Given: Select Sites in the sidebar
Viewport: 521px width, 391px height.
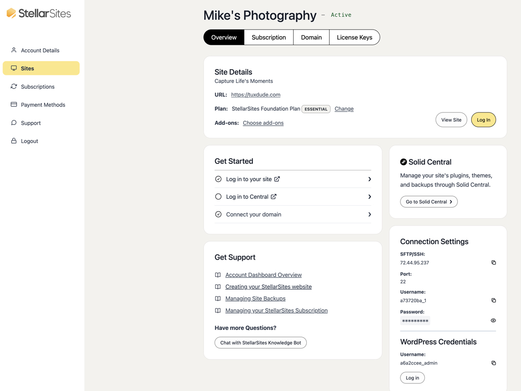Looking at the screenshot, I should click(x=41, y=68).
